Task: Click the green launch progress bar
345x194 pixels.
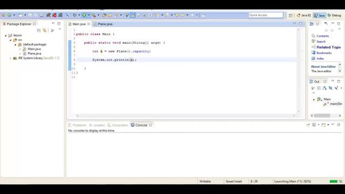Action: point(334,182)
